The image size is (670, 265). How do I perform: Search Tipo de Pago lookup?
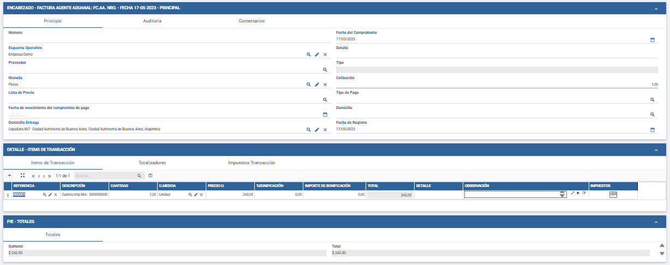(653, 100)
